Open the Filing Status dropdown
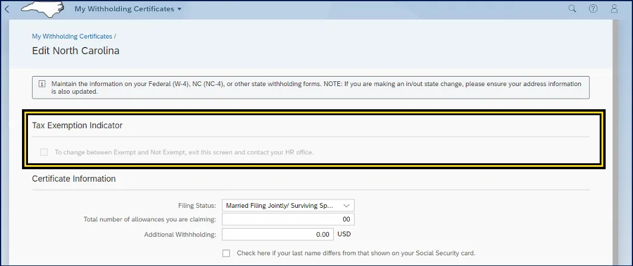Viewport: 633px width, 266px height. click(x=288, y=205)
